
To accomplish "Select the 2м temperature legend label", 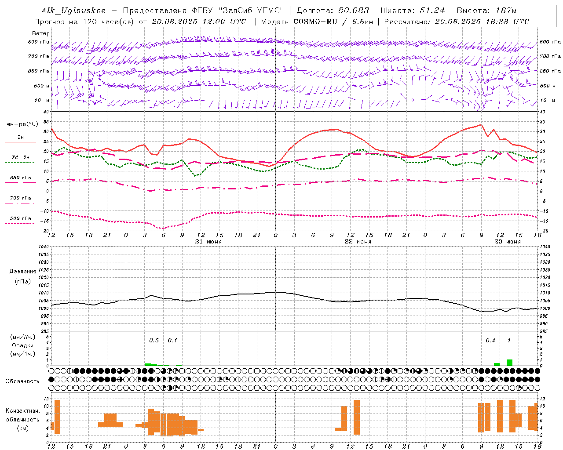I will coord(21,138).
